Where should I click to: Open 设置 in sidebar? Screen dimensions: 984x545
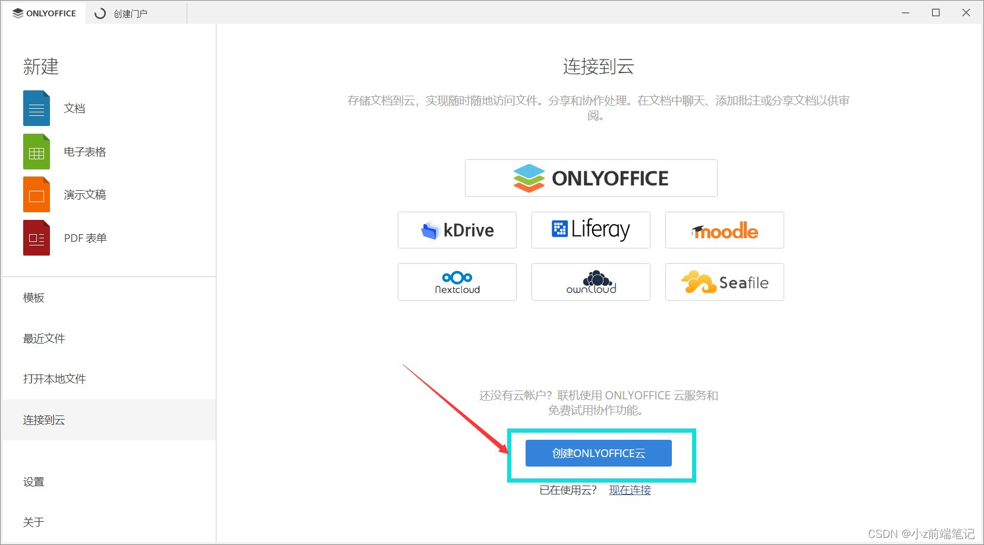click(109, 481)
